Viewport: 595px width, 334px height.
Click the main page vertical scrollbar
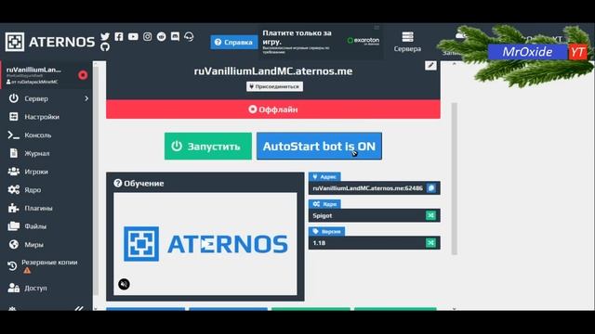click(455, 179)
